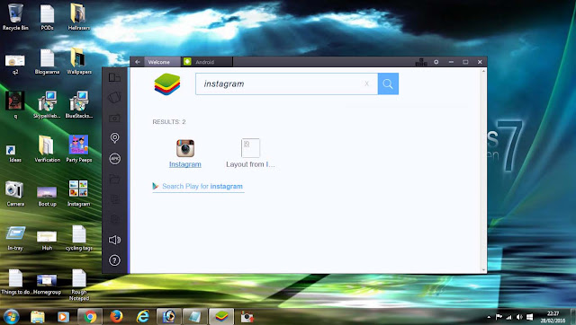Toggle the volume speaker sidebar icon
576x325 pixels.
(114, 240)
